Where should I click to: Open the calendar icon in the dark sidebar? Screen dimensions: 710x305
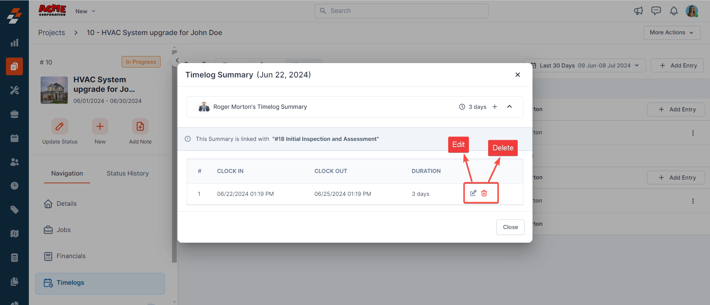coord(14,138)
